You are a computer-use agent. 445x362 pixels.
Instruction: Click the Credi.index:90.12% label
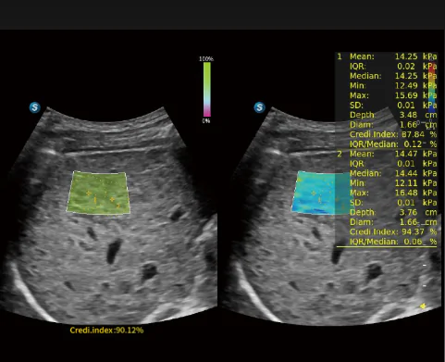tap(106, 331)
